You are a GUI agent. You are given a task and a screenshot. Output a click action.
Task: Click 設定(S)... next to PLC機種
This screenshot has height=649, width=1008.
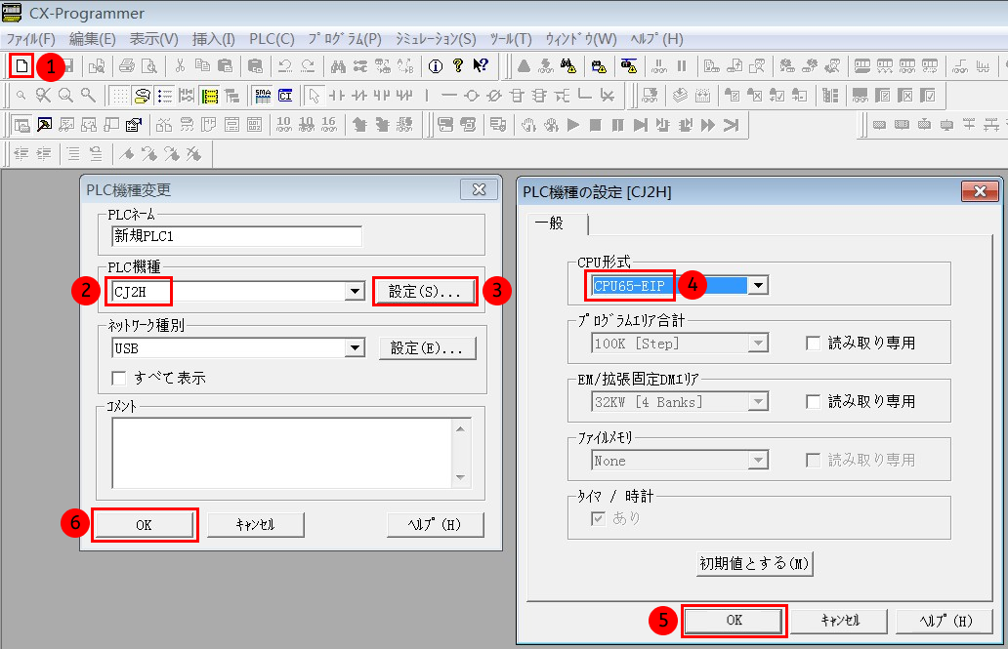click(x=425, y=292)
